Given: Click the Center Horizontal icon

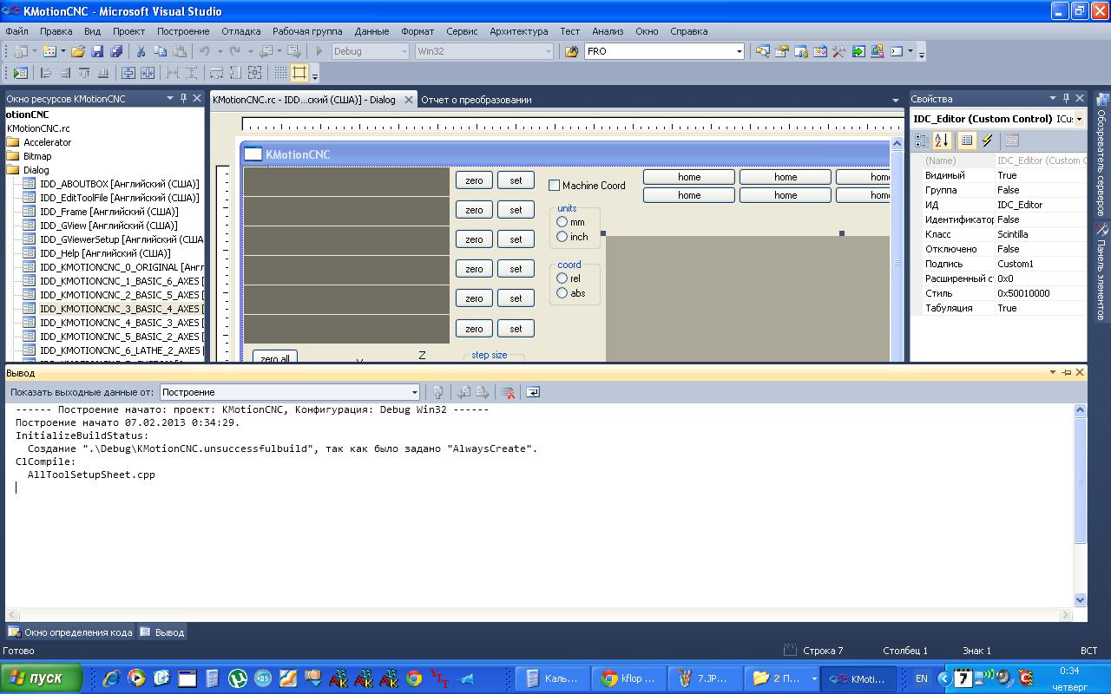Looking at the screenshot, I should point(148,73).
